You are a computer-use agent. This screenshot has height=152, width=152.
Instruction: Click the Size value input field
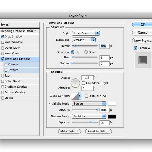tap(105, 58)
